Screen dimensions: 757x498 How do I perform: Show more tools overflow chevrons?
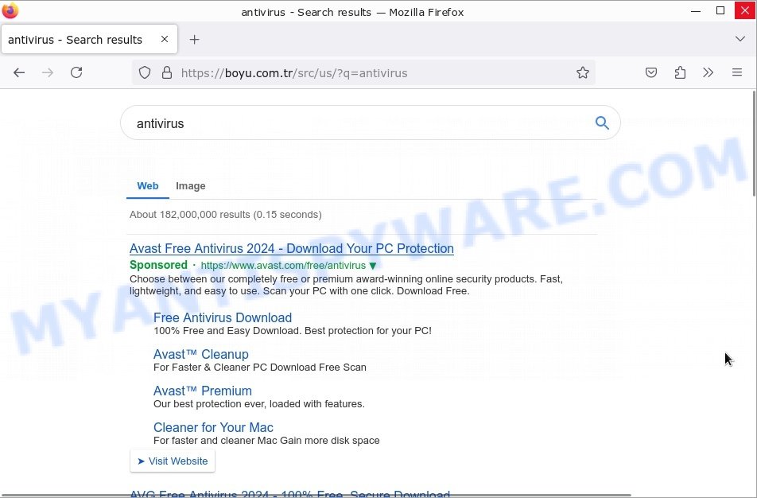click(708, 73)
